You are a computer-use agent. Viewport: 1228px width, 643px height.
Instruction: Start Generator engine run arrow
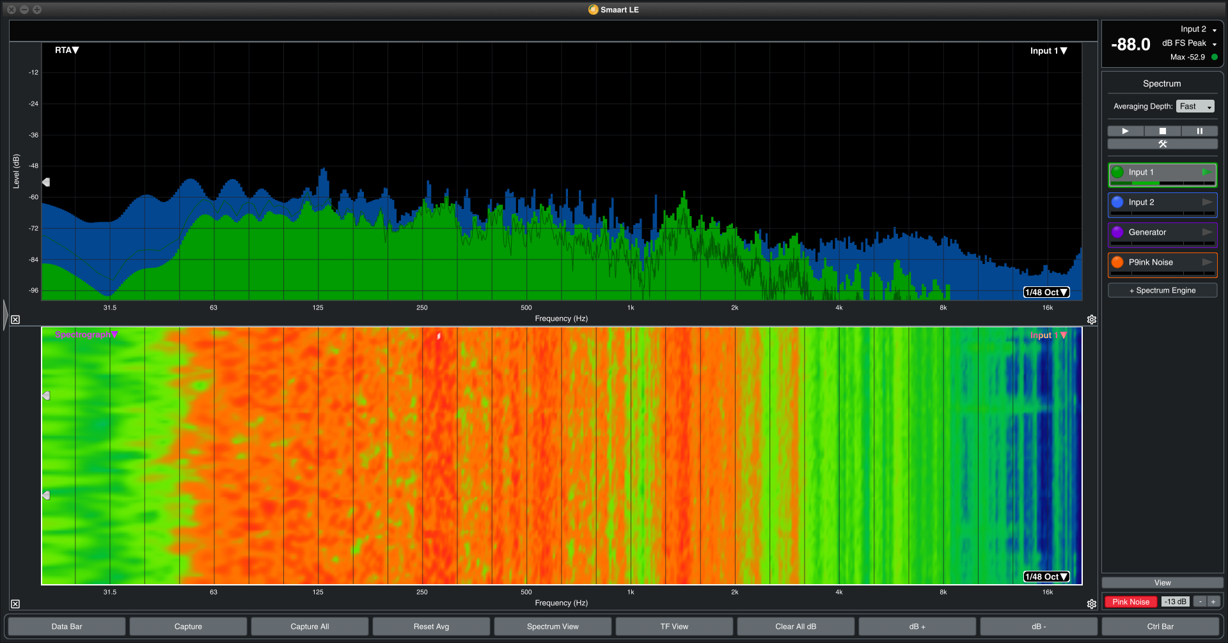coord(1207,232)
